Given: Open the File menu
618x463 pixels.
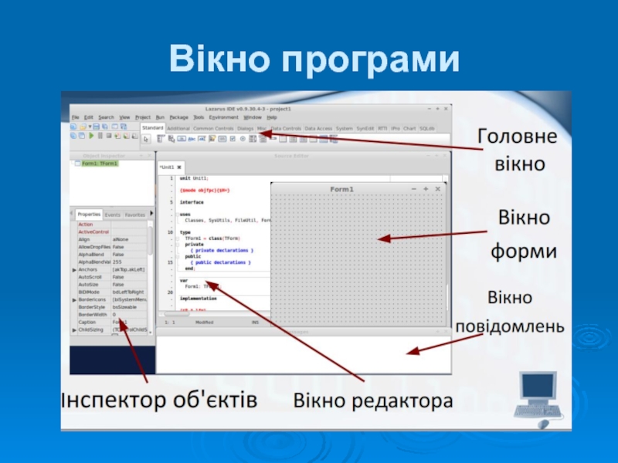Looking at the screenshot, I should tap(75, 117).
